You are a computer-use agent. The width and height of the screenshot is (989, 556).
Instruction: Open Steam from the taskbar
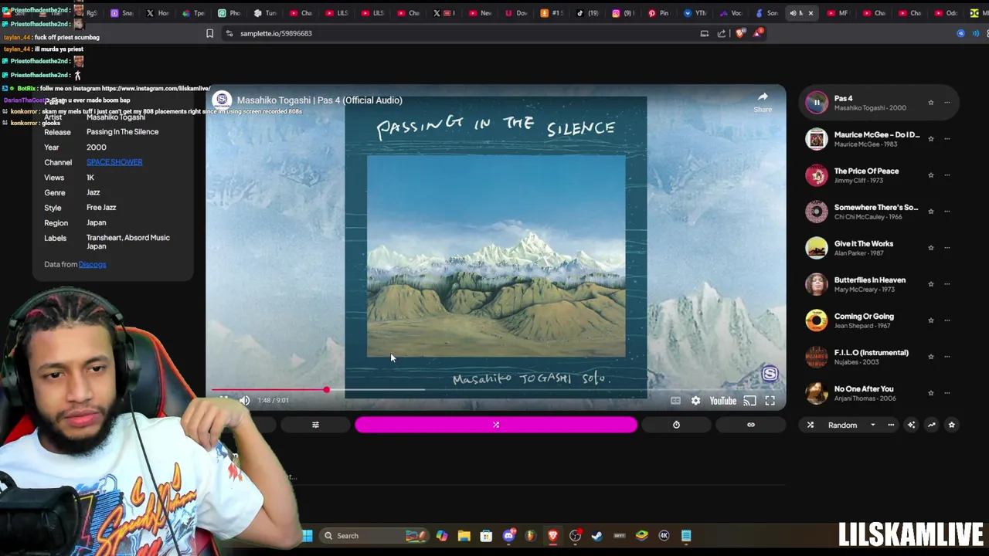pos(597,535)
